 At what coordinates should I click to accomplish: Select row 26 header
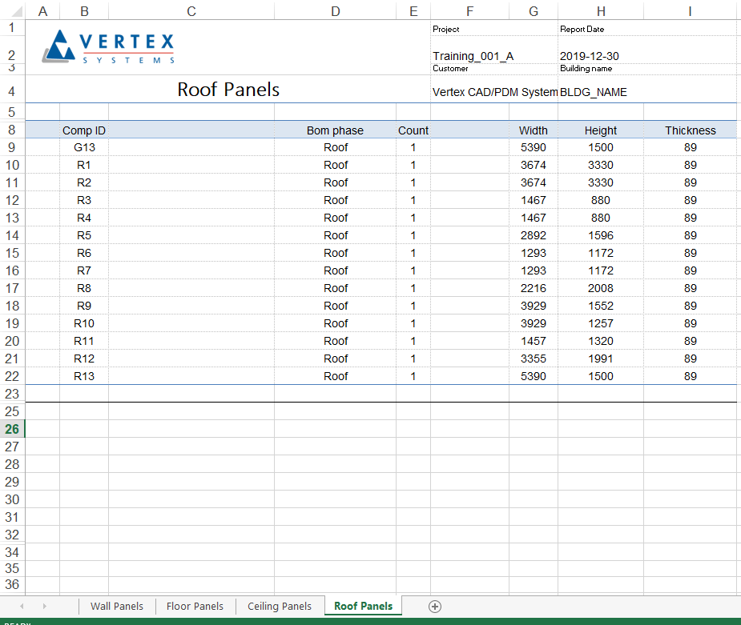coord(12,429)
